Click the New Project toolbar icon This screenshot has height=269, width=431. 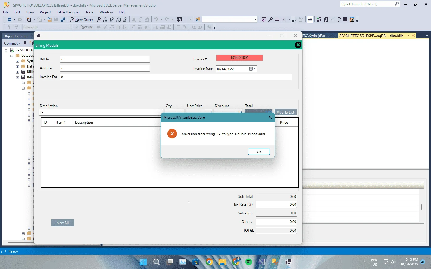coord(29,19)
